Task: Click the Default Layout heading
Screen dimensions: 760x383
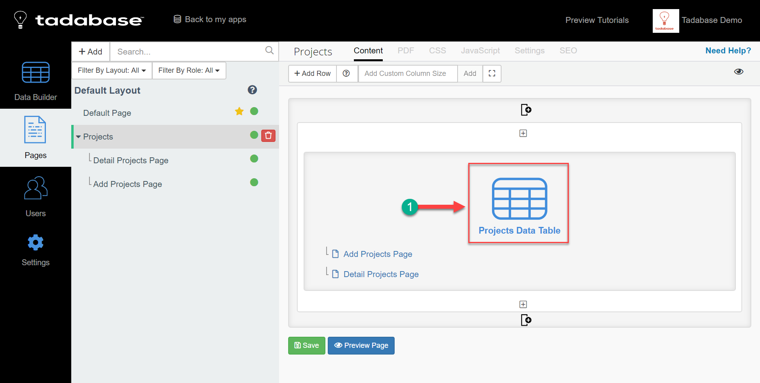Action: (x=107, y=91)
